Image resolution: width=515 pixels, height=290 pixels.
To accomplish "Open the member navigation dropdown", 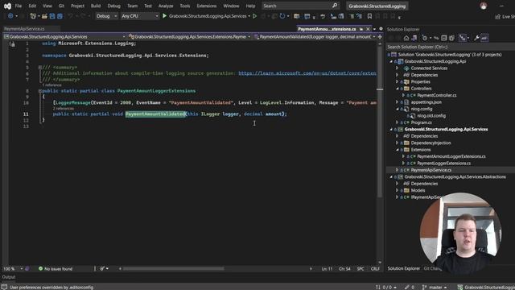I will click(373, 37).
